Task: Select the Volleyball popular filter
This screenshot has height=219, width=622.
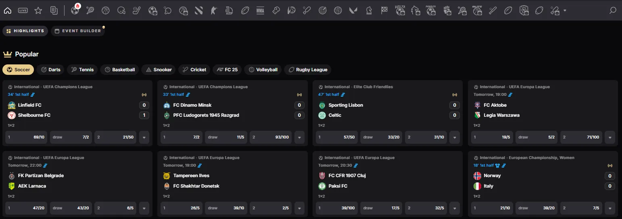Action: click(263, 70)
